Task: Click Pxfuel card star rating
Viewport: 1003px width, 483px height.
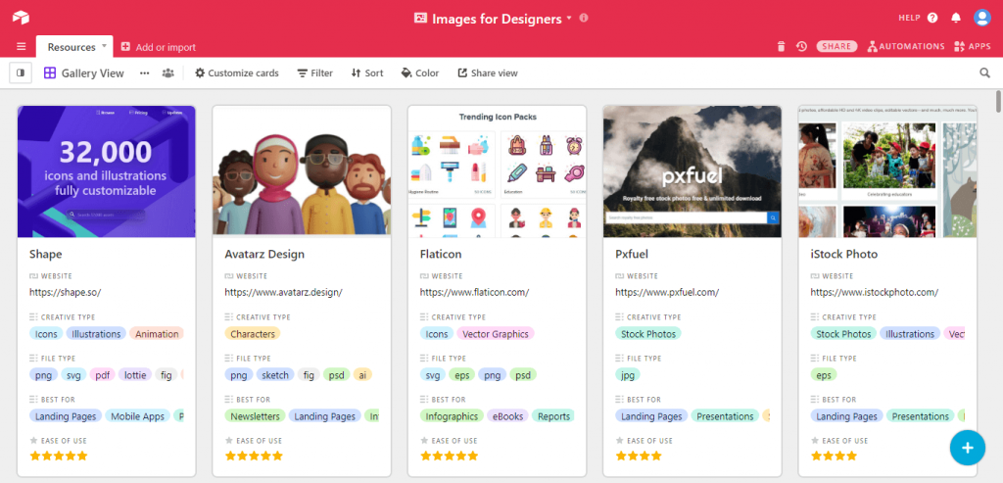Action: [x=639, y=457]
